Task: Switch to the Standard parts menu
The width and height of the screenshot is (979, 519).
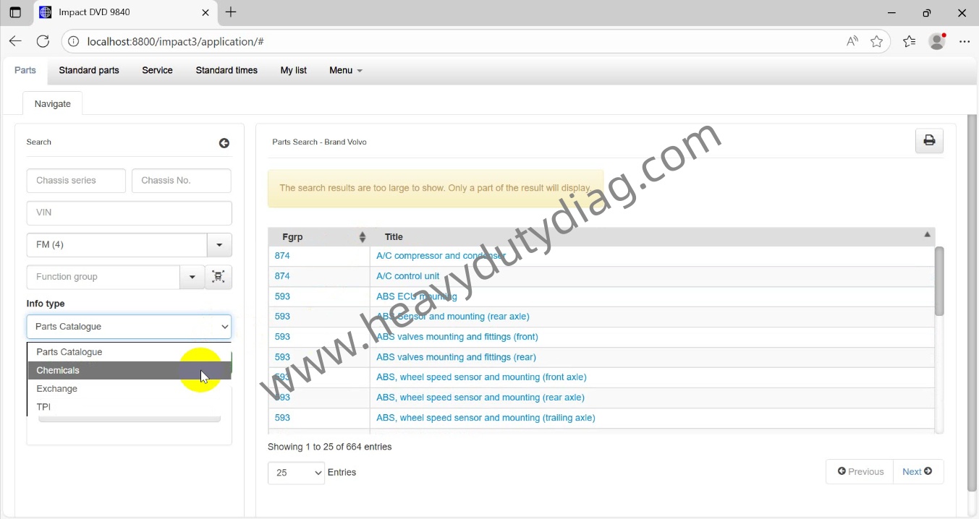Action: coord(88,70)
